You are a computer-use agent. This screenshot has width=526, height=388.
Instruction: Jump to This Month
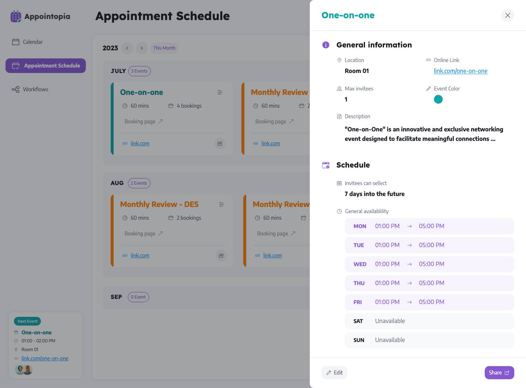pos(164,48)
